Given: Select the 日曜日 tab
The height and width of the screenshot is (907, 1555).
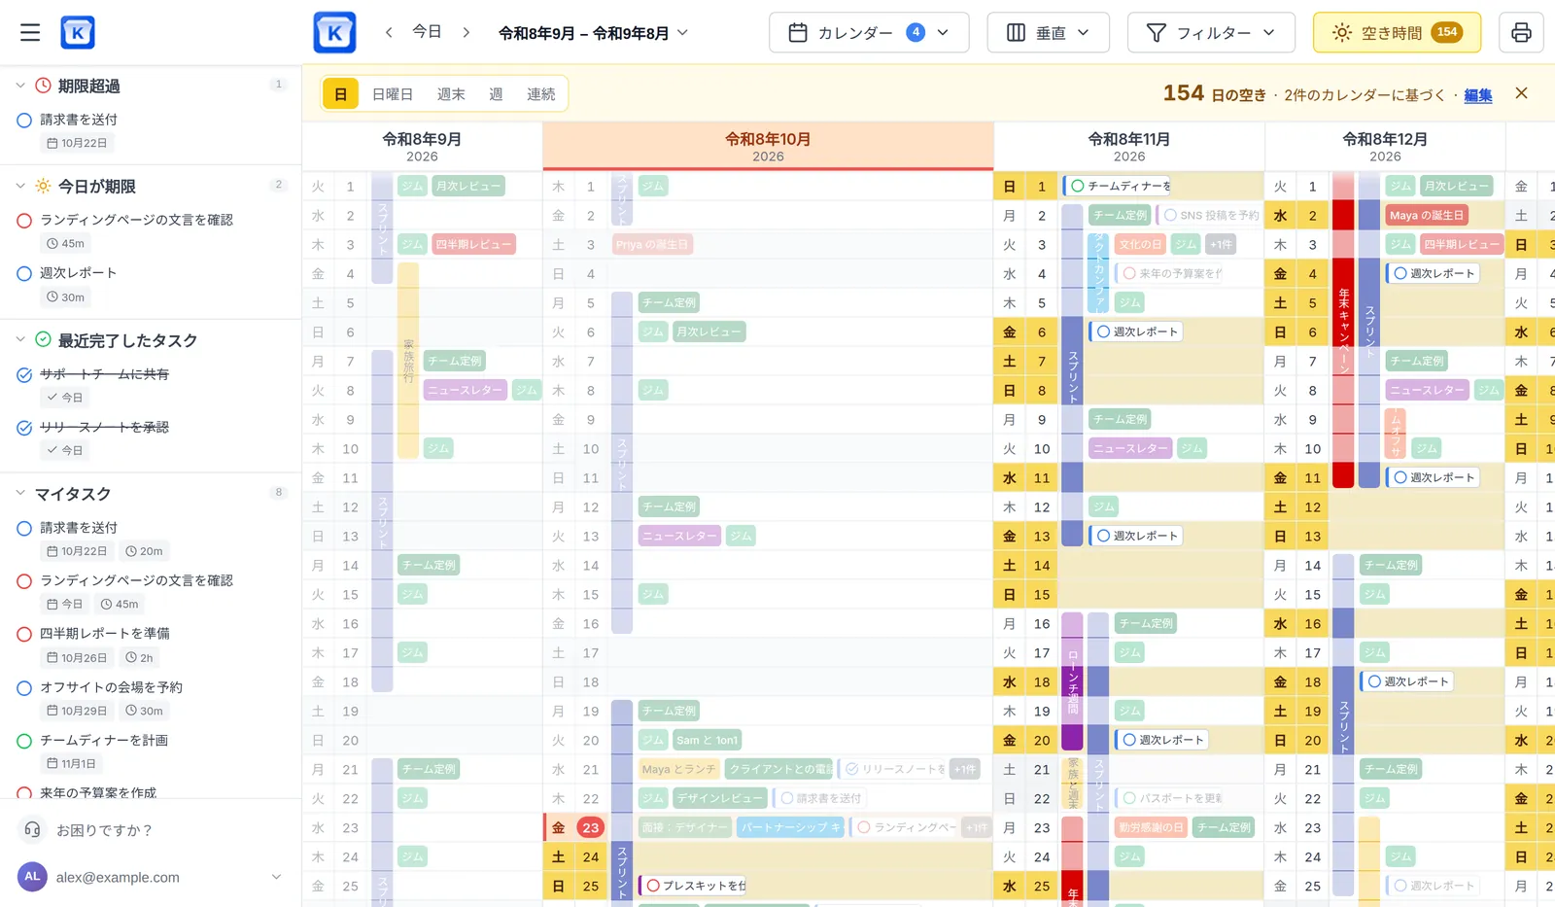Looking at the screenshot, I should [x=393, y=94].
